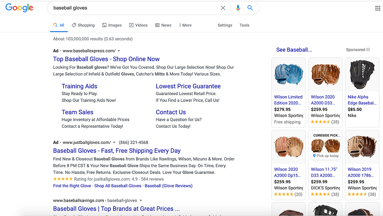
Task: Expand the baseballsavings.com result dropdown arrow
Action: pyautogui.click(x=141, y=201)
